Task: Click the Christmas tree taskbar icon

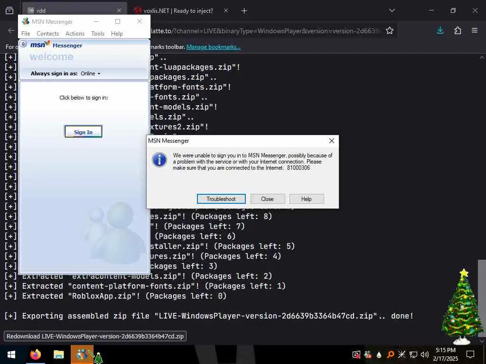Action: (x=98, y=357)
